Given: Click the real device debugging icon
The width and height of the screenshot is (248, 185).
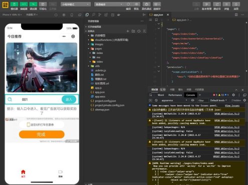Looking at the screenshot, I should tap(146, 4).
